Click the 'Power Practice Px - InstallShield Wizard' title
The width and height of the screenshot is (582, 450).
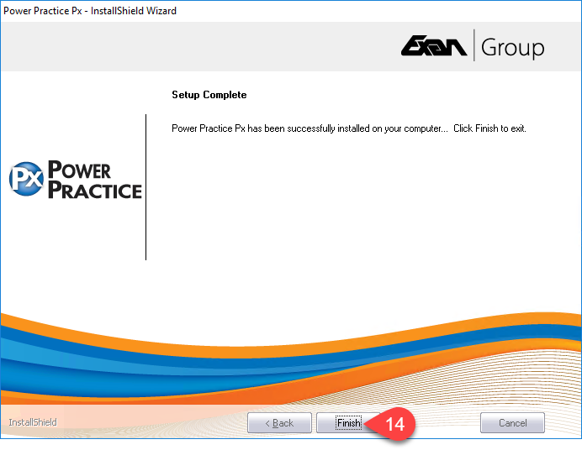coord(90,11)
